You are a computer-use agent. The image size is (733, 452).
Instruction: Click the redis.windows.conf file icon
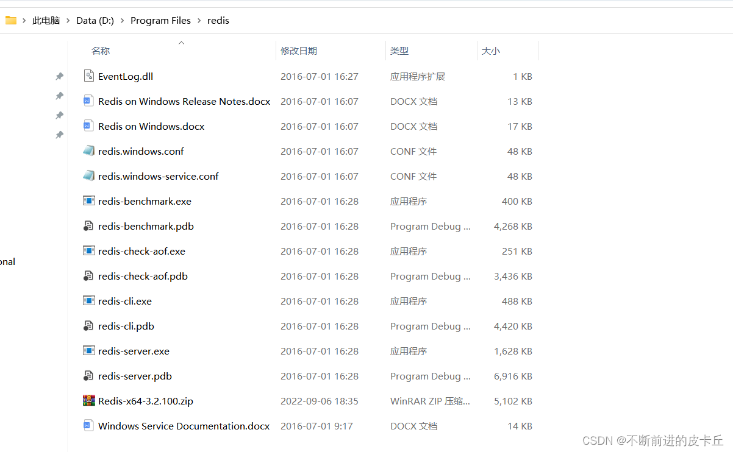click(x=89, y=151)
